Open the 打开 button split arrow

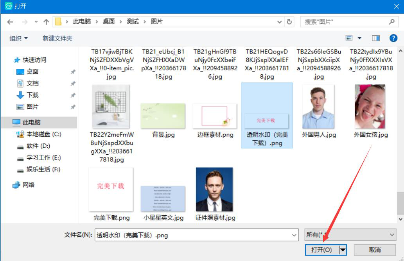click(343, 250)
